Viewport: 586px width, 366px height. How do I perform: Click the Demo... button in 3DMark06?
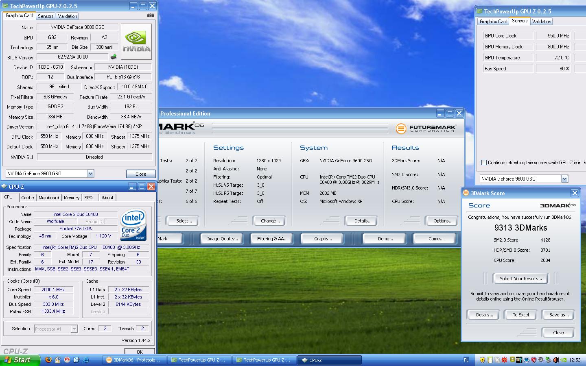point(385,239)
